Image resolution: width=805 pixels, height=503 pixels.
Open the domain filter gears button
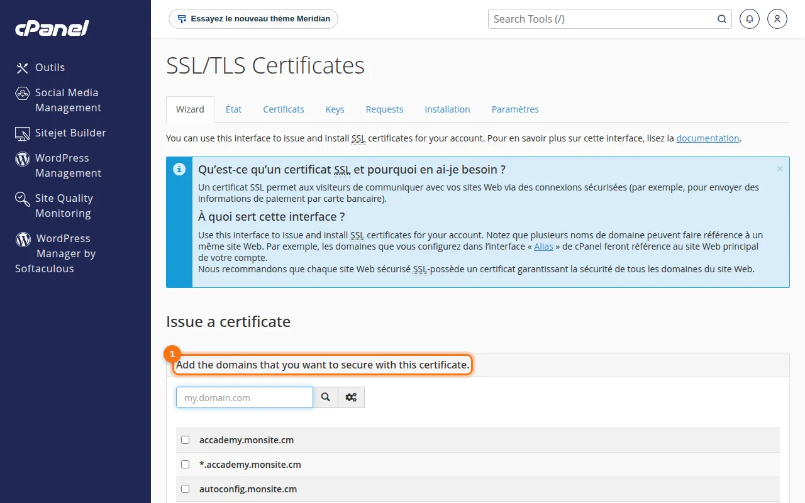point(352,397)
